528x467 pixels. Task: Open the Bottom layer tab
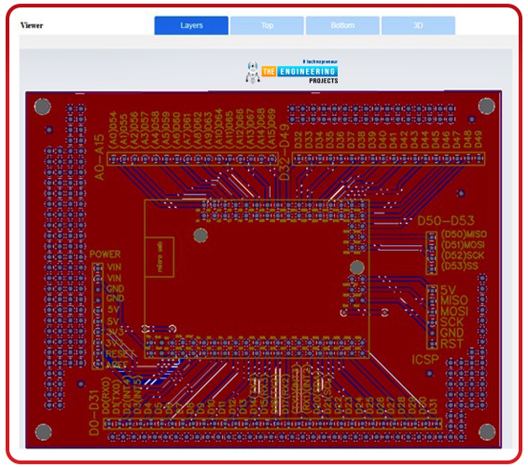click(342, 25)
